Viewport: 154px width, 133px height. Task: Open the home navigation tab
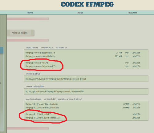(30, 13)
